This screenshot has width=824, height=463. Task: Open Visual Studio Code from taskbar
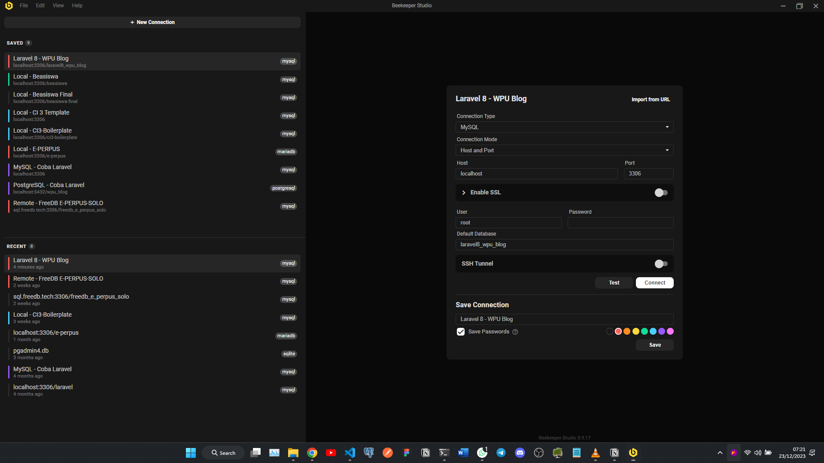point(350,453)
